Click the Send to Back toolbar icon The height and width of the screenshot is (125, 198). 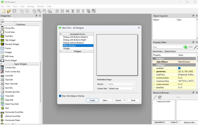click(x=22, y=11)
